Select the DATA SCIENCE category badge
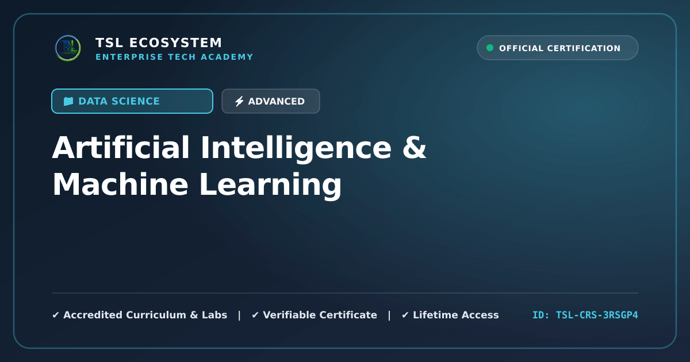This screenshot has height=362, width=690. point(132,101)
